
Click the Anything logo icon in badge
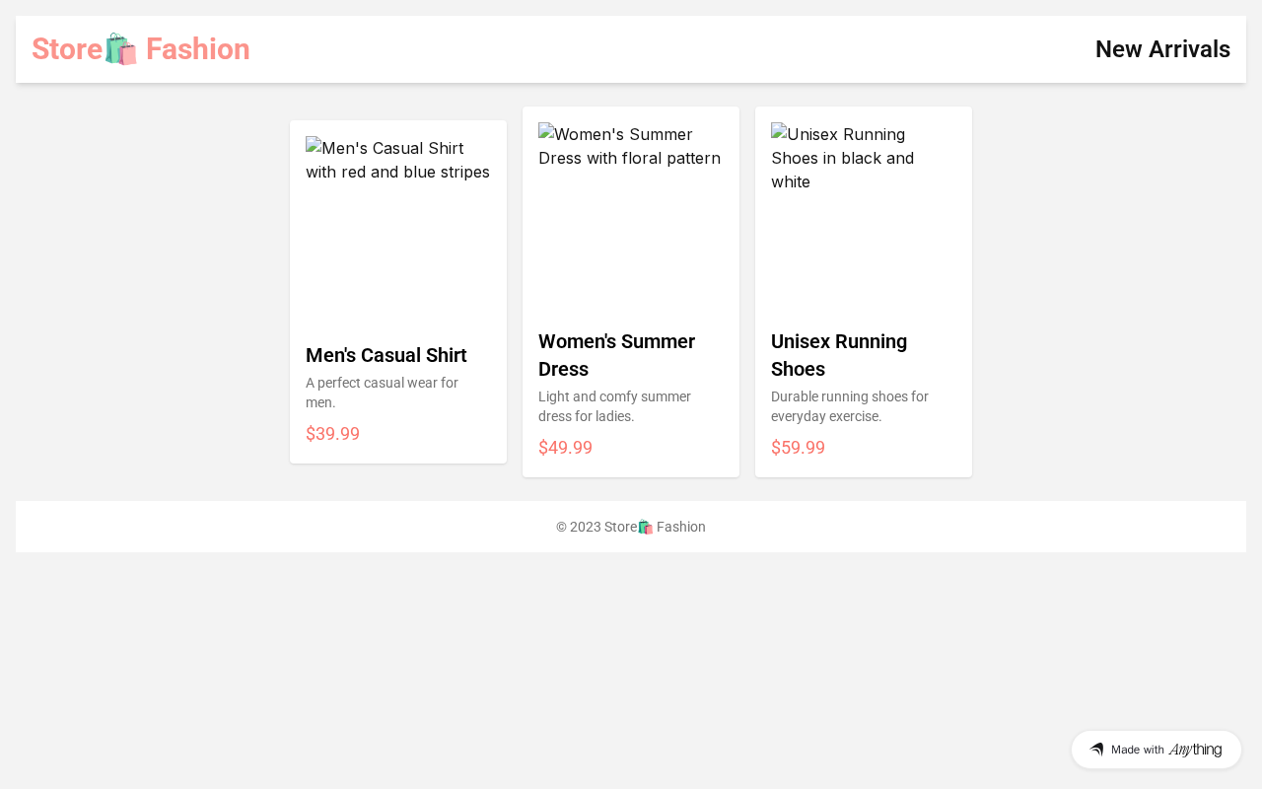point(1096,750)
